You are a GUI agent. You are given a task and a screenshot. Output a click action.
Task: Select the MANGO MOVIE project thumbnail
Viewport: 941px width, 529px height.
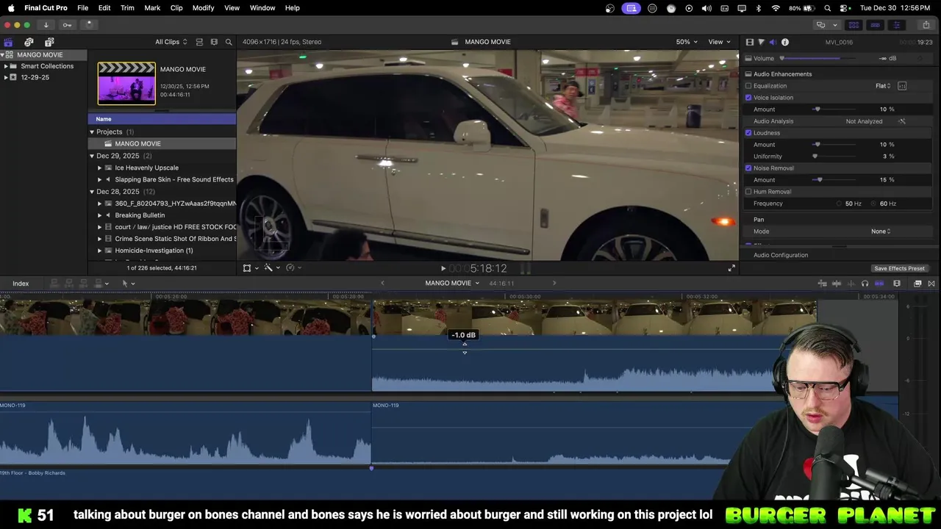[x=126, y=84]
